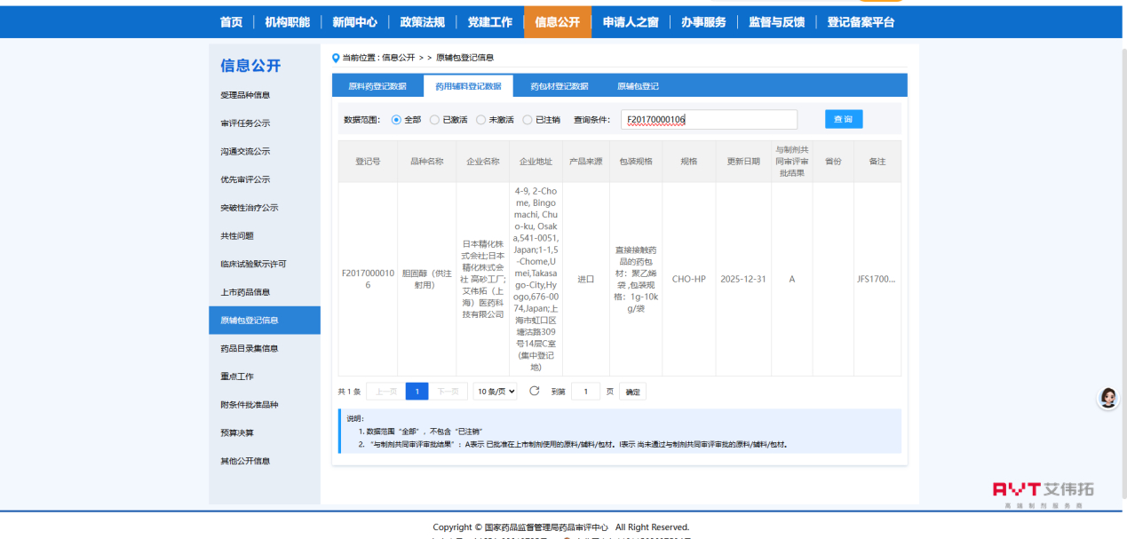This screenshot has width=1127, height=539.
Task: Click the 登记号 column header
Action: 368,162
